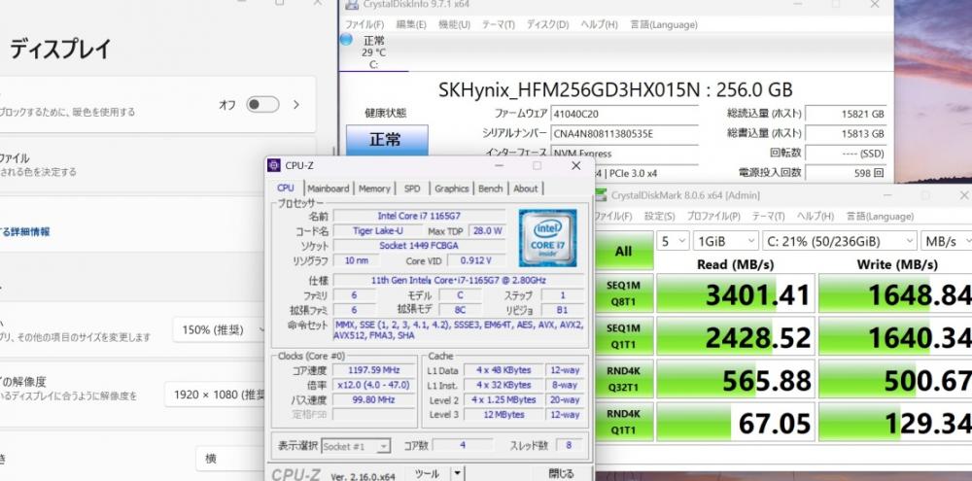972x481 pixels.
Task: Open ファイル(F) menu in CrystalDiskInfo
Action: (x=364, y=25)
